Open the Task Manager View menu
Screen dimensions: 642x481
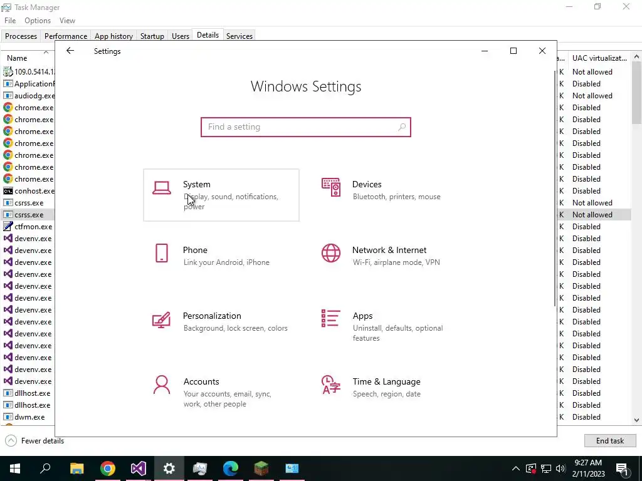[67, 21]
